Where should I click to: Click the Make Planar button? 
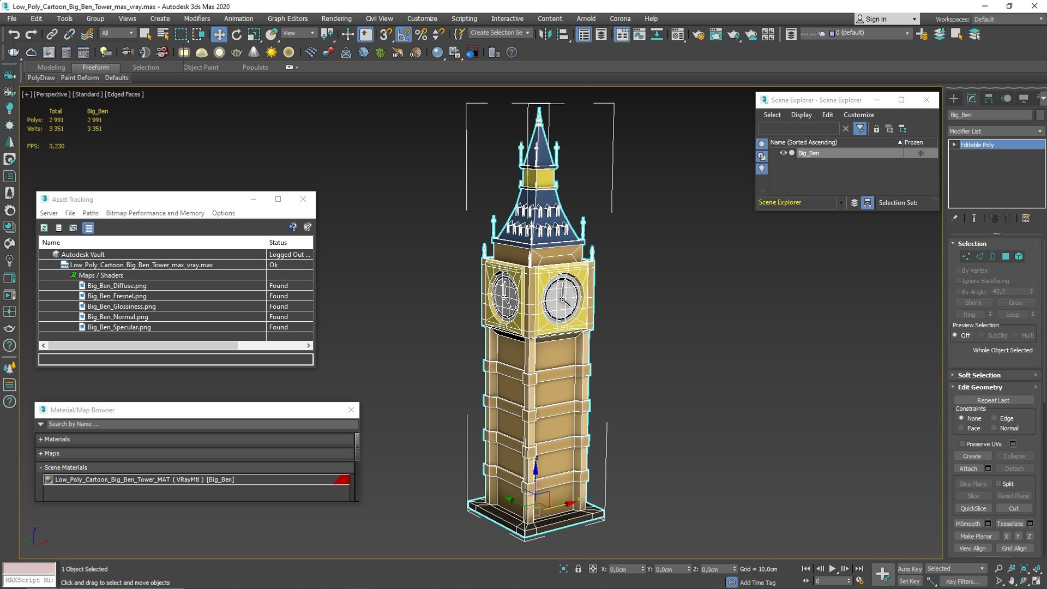(976, 536)
